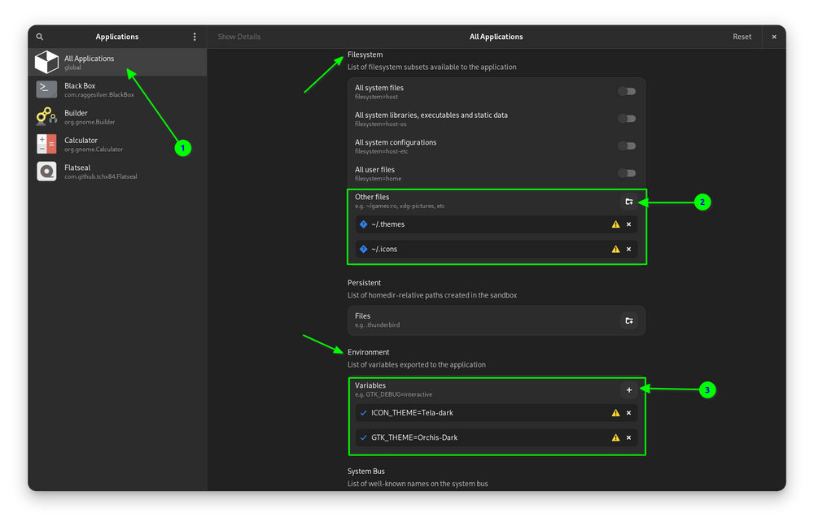Open Calculator permissions from sidebar
Image resolution: width=814 pixels, height=522 pixels.
coord(81,145)
